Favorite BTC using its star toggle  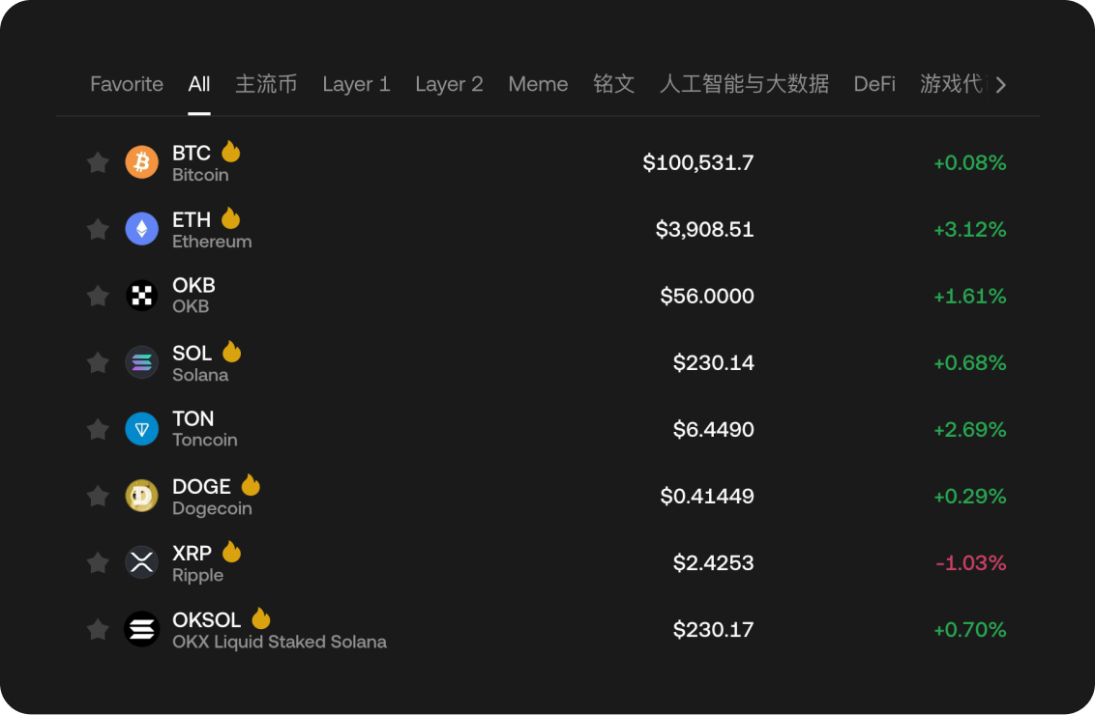(98, 162)
